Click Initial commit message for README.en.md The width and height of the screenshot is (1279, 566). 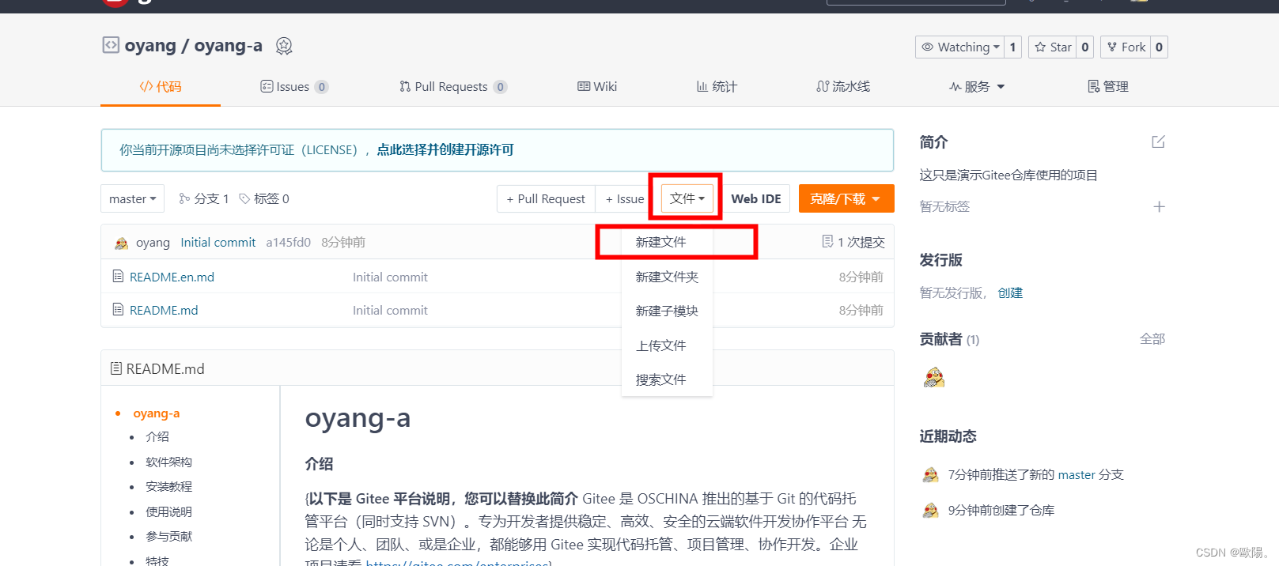coord(390,277)
